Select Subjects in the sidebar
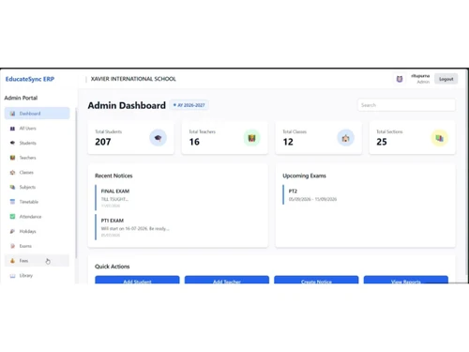This screenshot has height=352, width=469. point(37,187)
